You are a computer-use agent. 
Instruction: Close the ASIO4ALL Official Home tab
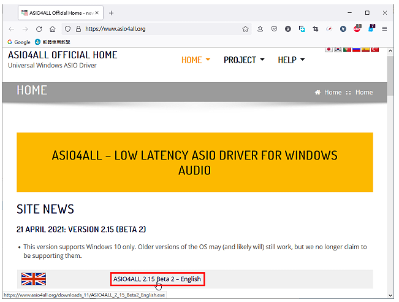[97, 13]
